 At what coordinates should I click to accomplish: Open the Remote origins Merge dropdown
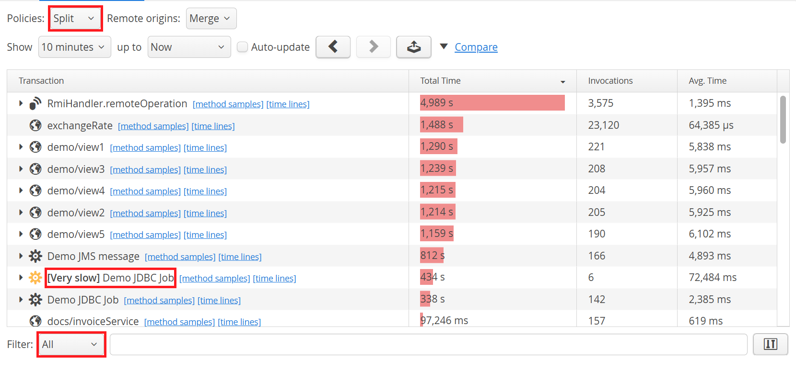click(211, 19)
